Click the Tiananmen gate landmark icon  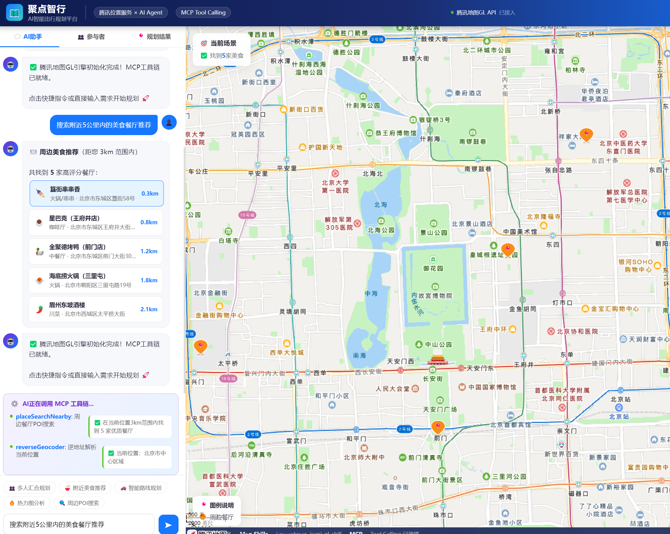click(438, 359)
